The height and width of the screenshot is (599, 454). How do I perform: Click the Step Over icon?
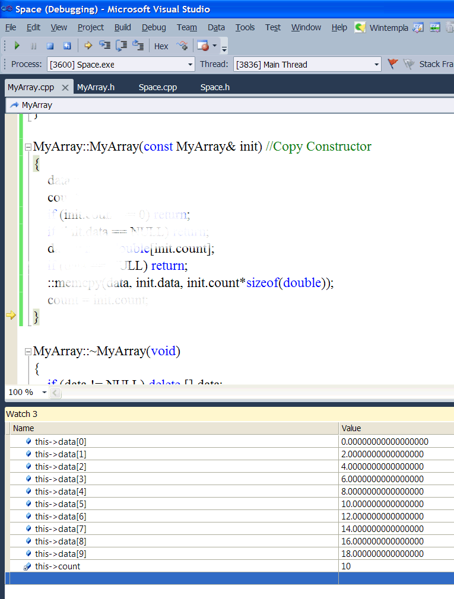tap(122, 46)
